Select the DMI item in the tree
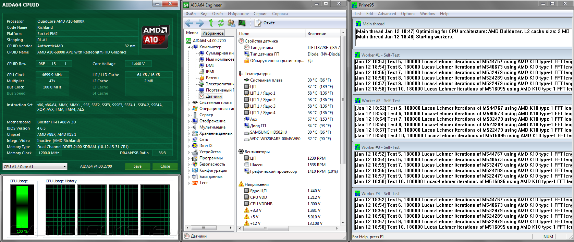Image resolution: width=574 pixels, height=242 pixels. coord(209,65)
